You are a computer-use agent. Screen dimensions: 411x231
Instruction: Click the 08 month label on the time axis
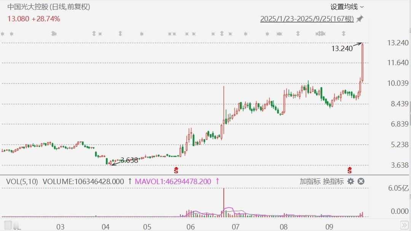(x=284, y=227)
